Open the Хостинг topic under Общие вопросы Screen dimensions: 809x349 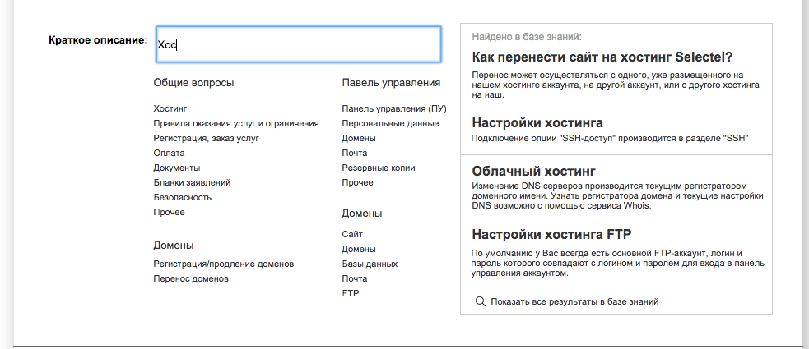pyautogui.click(x=170, y=108)
